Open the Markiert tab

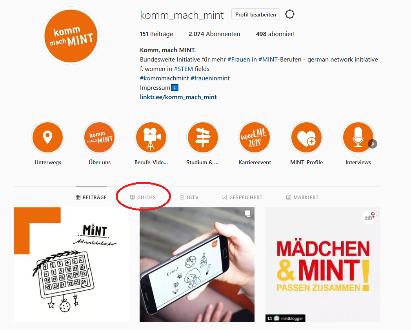(302, 197)
